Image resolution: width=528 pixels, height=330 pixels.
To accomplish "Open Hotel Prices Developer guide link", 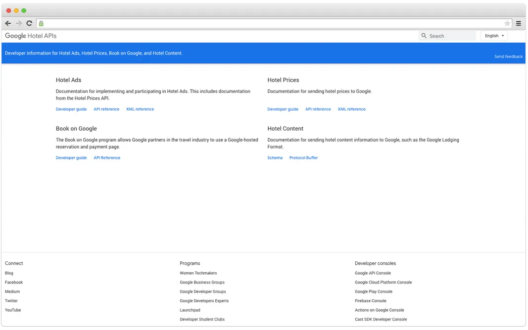I will point(283,109).
